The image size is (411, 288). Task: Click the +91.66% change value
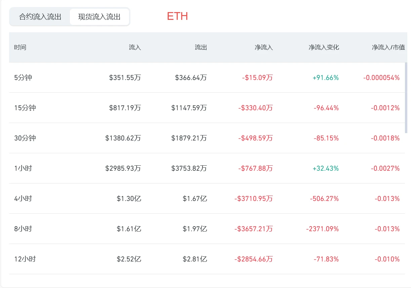tap(326, 78)
